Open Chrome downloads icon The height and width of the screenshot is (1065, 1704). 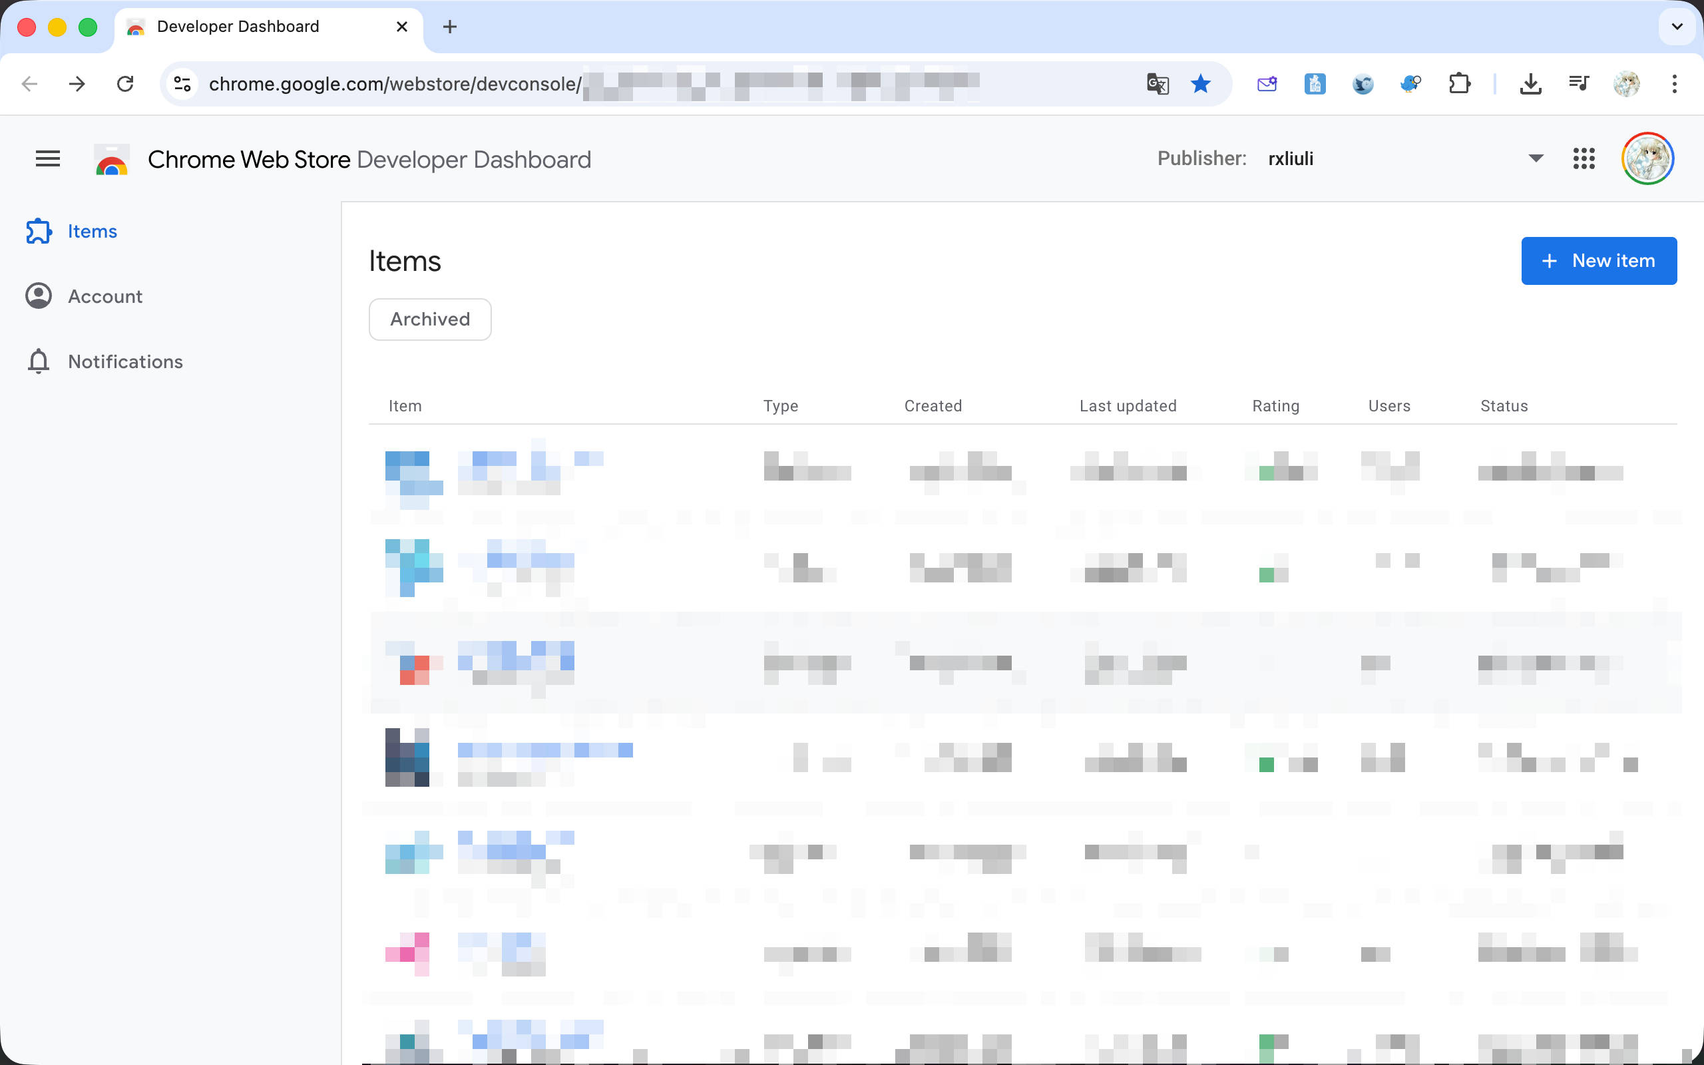1530,85
